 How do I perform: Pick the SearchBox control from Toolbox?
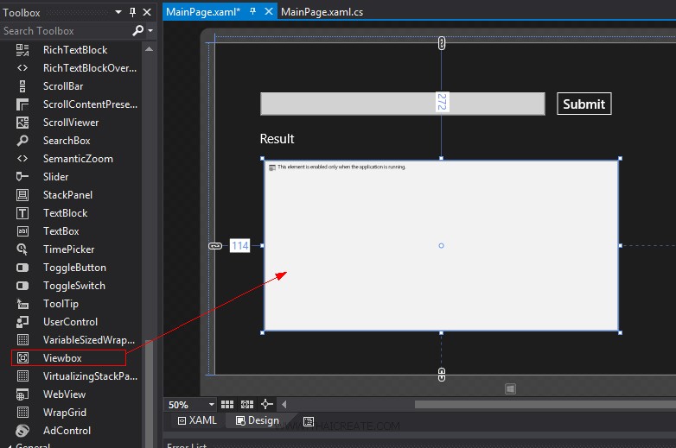67,141
